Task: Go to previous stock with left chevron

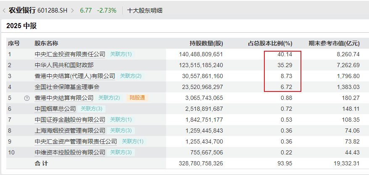Action: pyautogui.click(x=4, y=10)
